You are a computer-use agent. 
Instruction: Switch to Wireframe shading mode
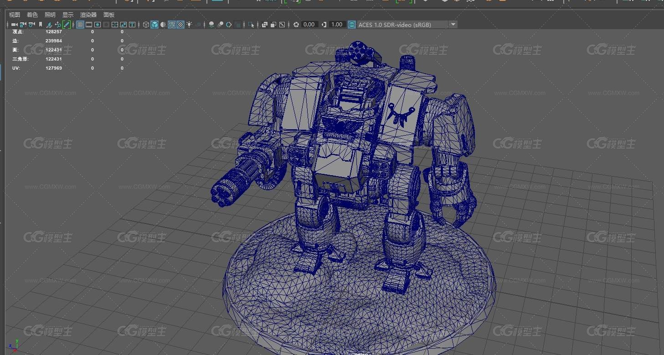(146, 25)
